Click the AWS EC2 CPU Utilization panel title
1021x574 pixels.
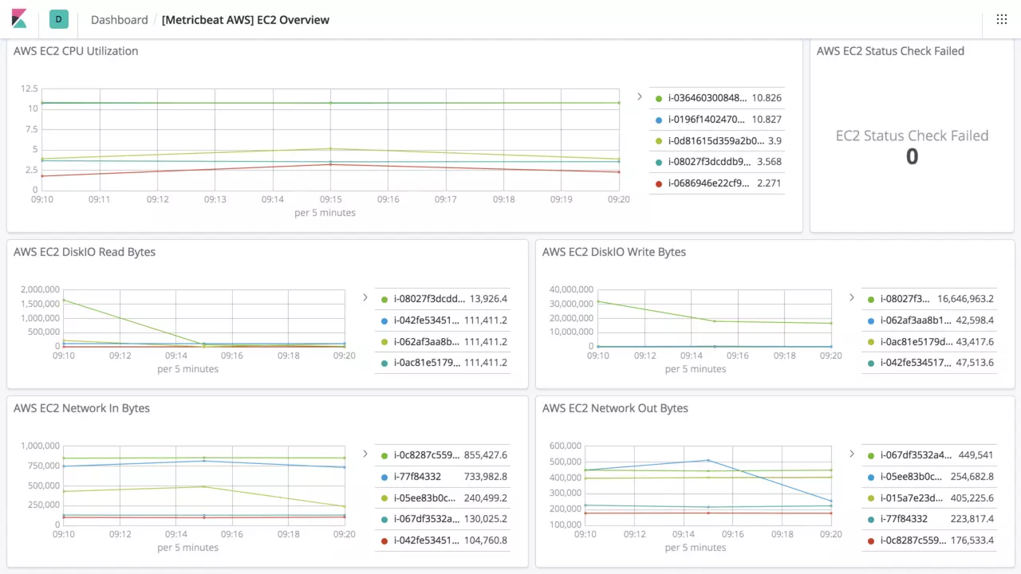click(x=76, y=51)
